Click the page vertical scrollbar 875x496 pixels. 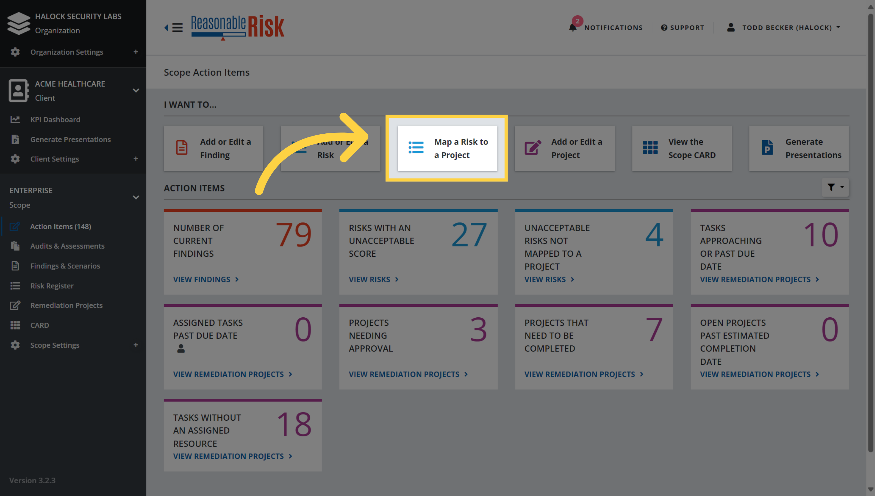tap(871, 232)
